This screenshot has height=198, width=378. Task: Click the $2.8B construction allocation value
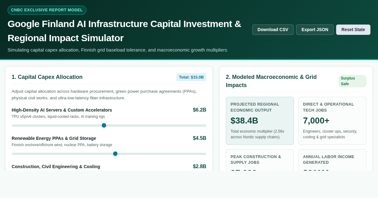coord(199,167)
